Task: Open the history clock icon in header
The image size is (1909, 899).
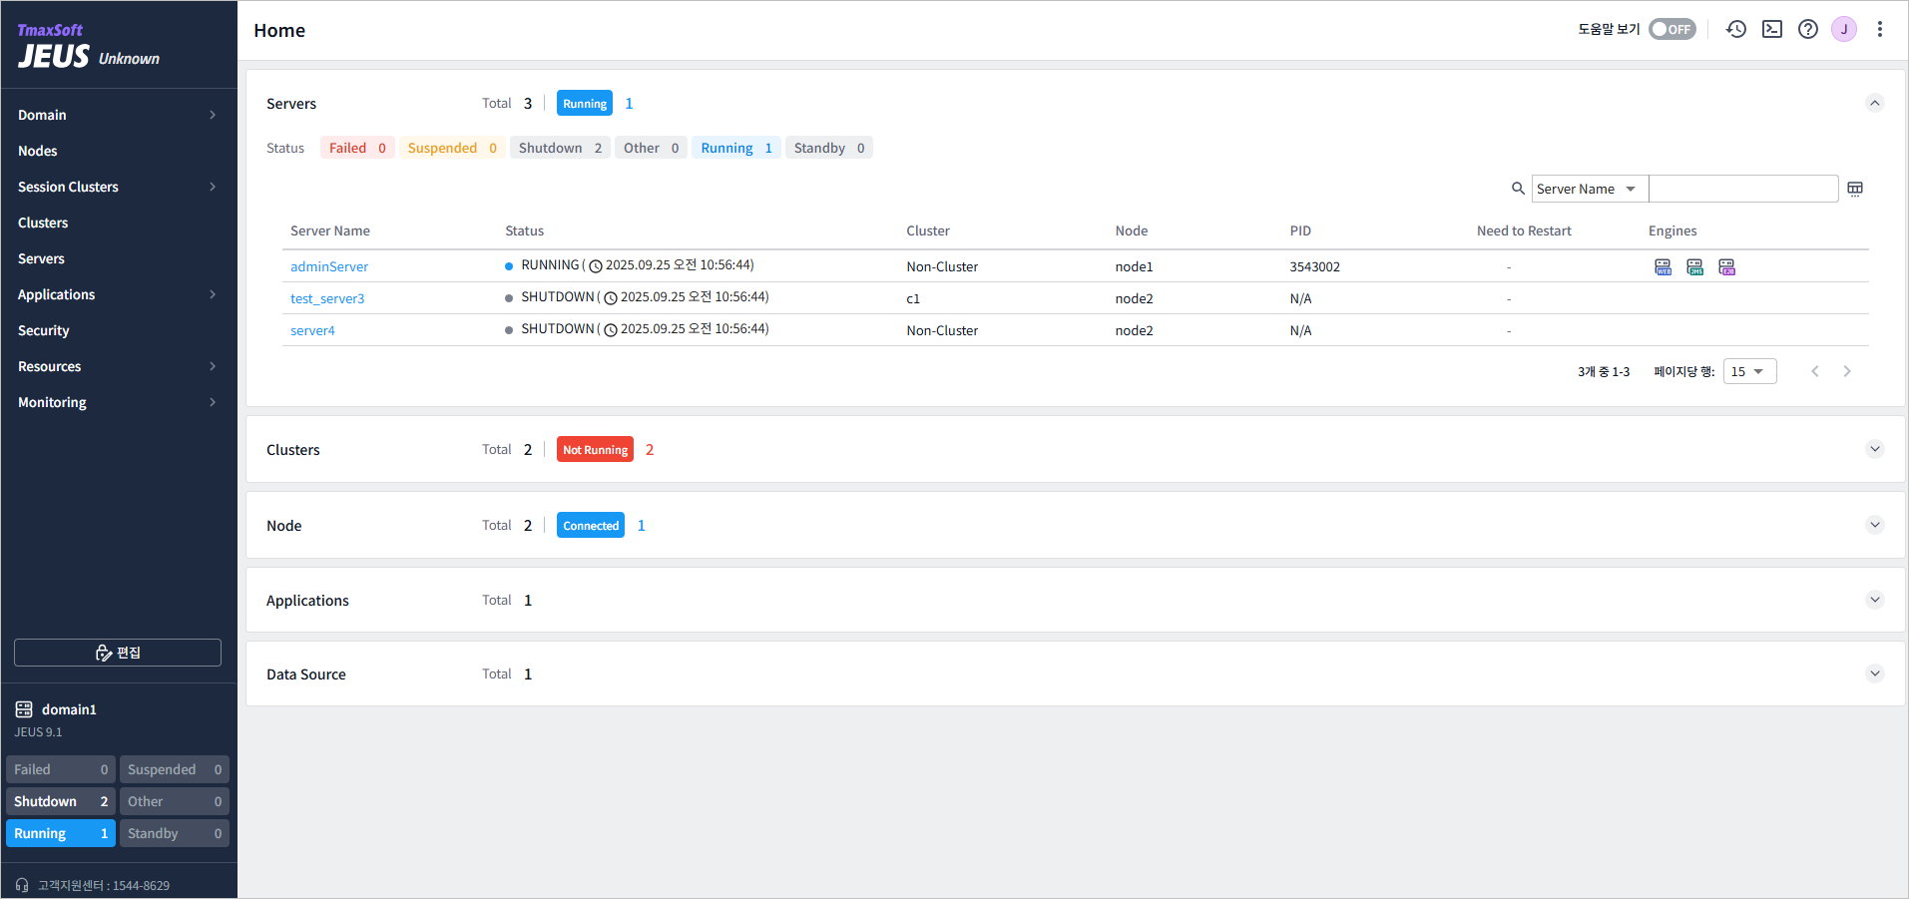Action: 1736,29
